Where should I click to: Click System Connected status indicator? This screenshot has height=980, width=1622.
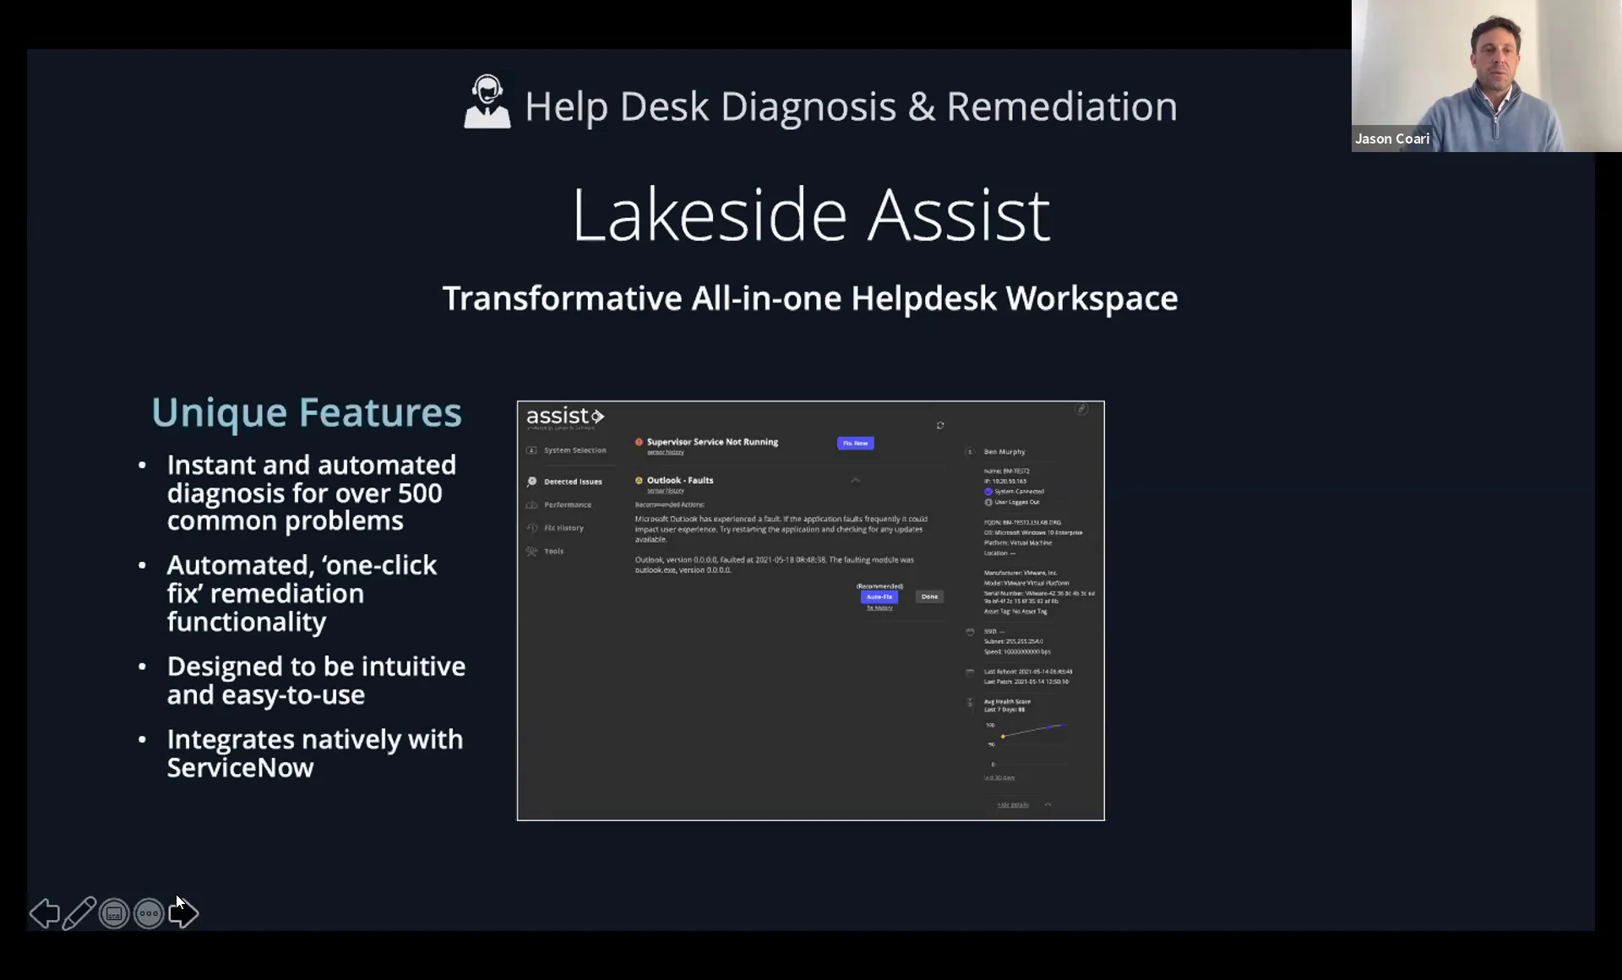(988, 492)
